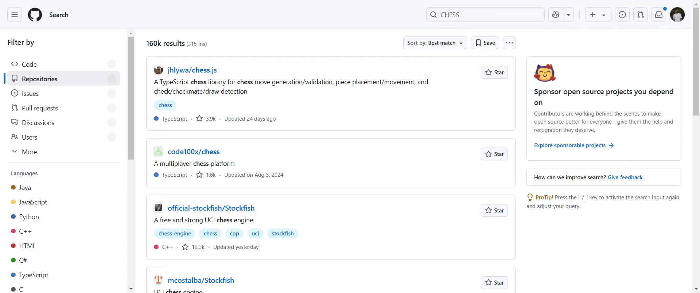Click the Search page title in header
The height and width of the screenshot is (293, 700).
[59, 15]
